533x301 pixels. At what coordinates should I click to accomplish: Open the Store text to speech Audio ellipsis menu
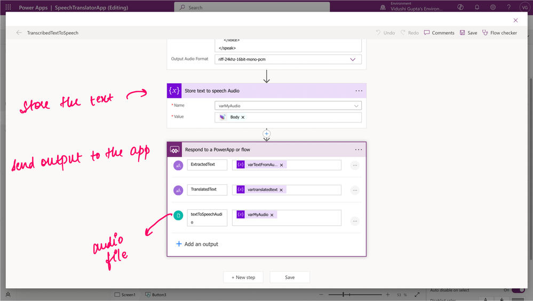point(359,91)
